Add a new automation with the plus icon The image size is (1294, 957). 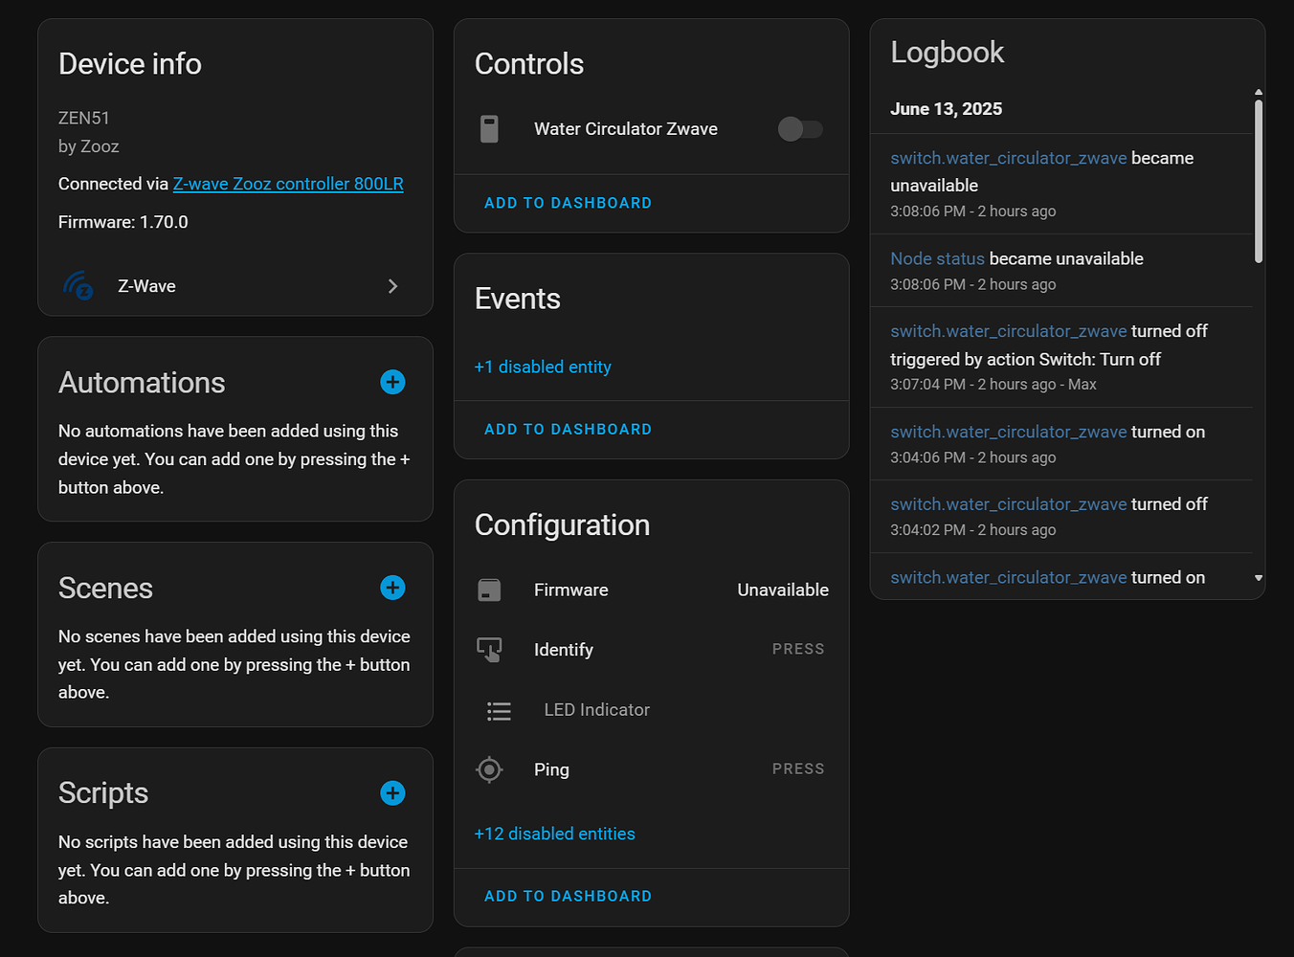392,382
